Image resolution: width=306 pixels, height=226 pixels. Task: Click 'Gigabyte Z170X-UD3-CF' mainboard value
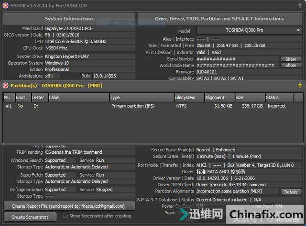coord(69,29)
